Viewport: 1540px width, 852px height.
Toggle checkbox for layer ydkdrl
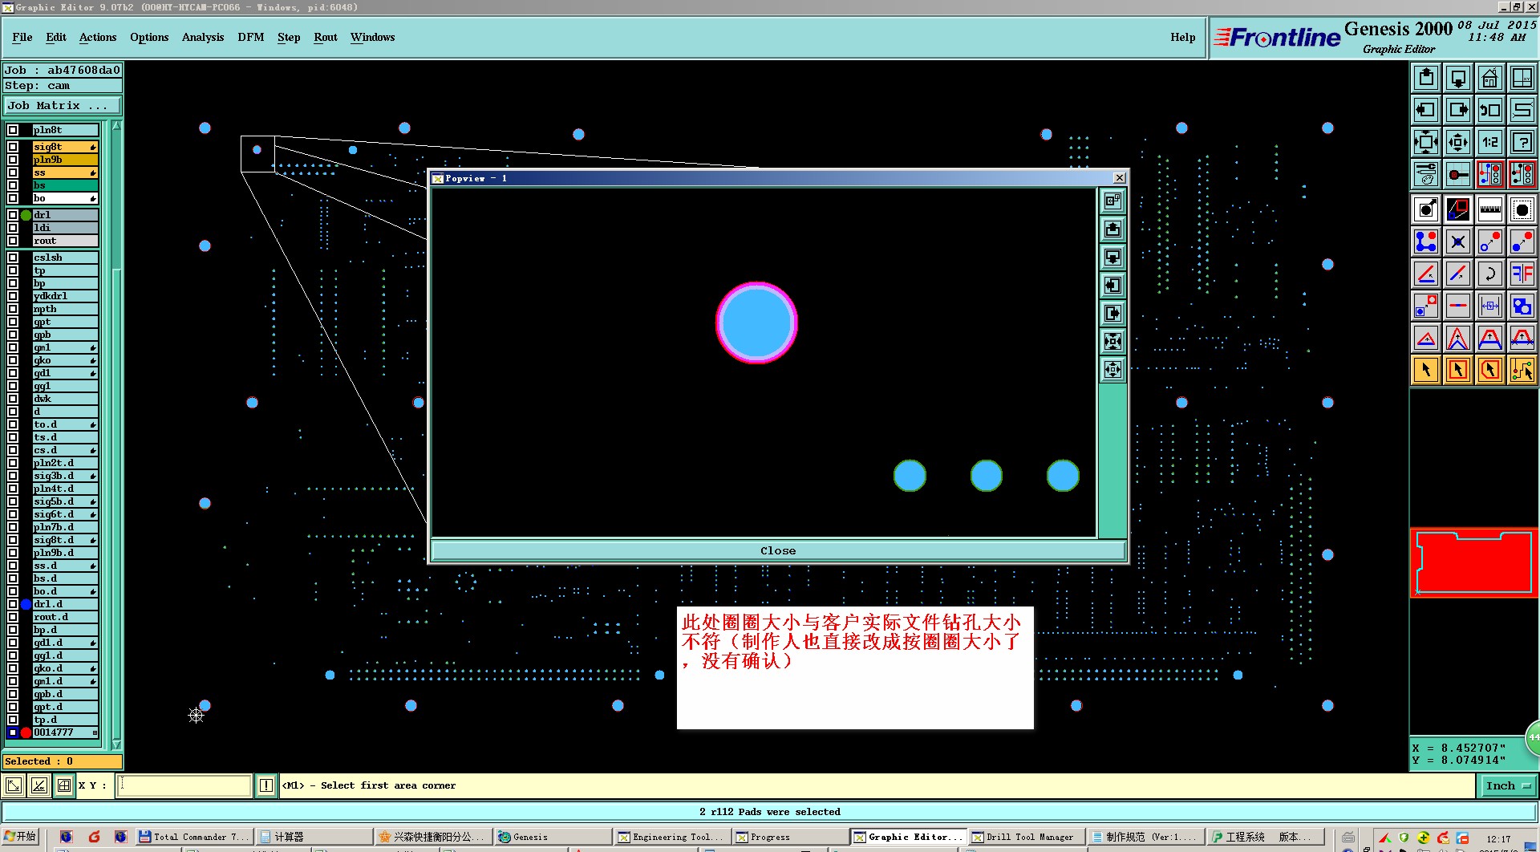tap(13, 296)
